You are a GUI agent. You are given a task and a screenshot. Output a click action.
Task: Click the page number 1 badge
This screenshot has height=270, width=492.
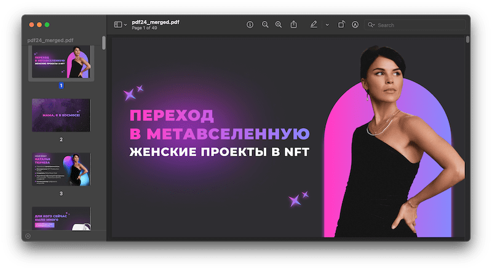coord(61,85)
